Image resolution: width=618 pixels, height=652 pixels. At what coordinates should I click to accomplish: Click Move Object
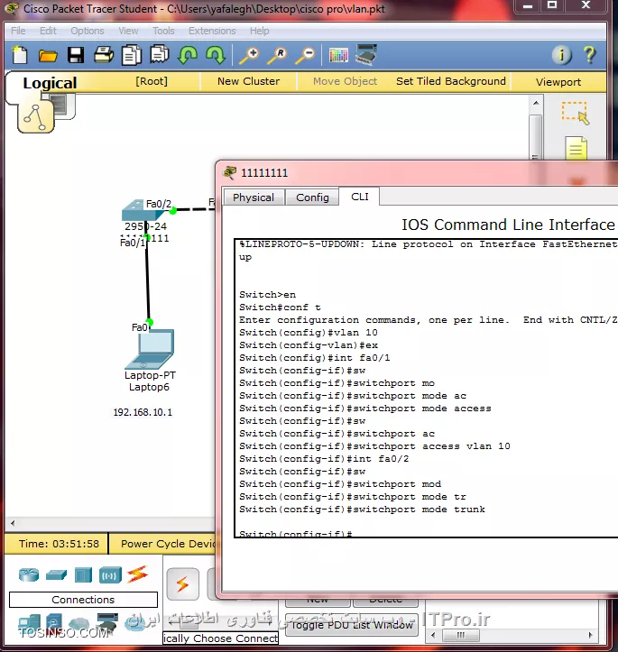tap(345, 81)
